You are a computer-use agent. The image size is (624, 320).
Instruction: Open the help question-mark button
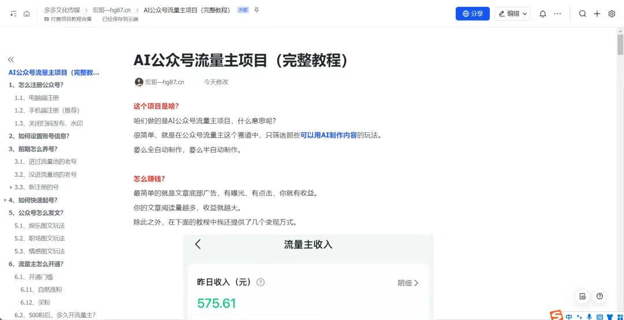tap(600, 296)
